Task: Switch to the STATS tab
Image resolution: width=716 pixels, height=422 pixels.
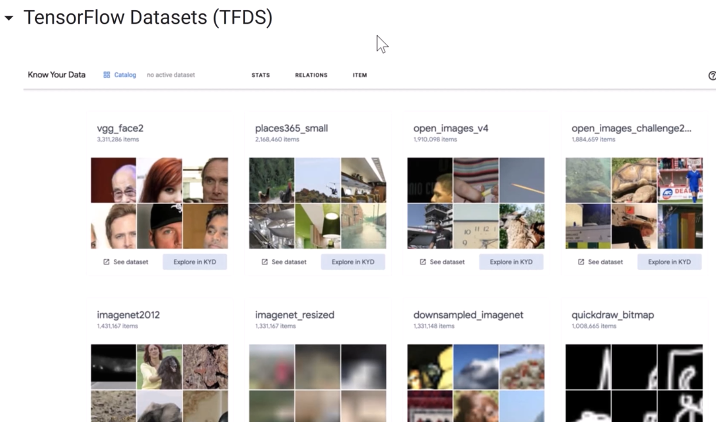Action: click(x=260, y=75)
